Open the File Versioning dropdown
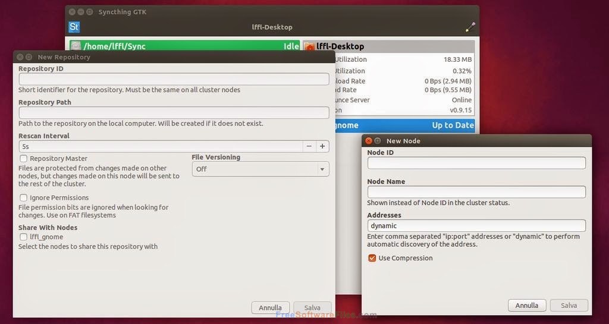This screenshot has width=609, height=324. 260,169
